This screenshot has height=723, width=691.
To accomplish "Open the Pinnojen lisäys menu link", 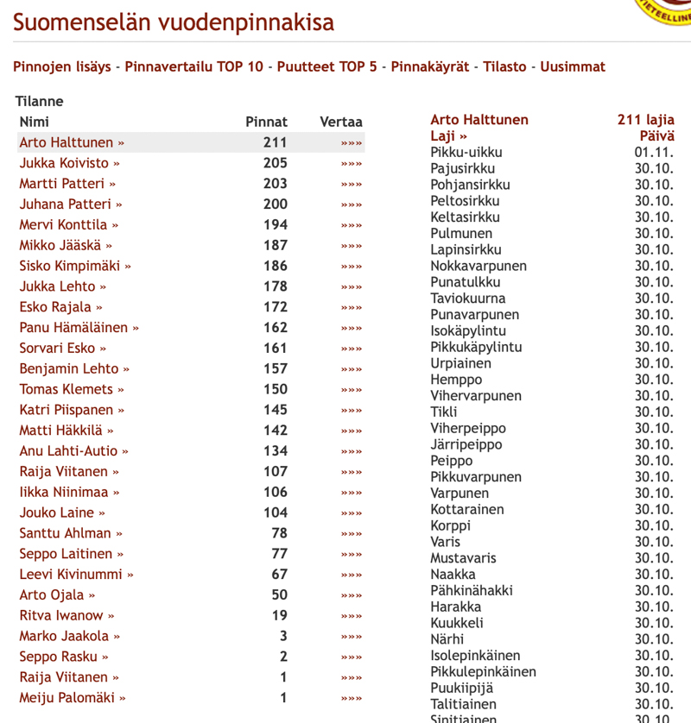I will (61, 66).
